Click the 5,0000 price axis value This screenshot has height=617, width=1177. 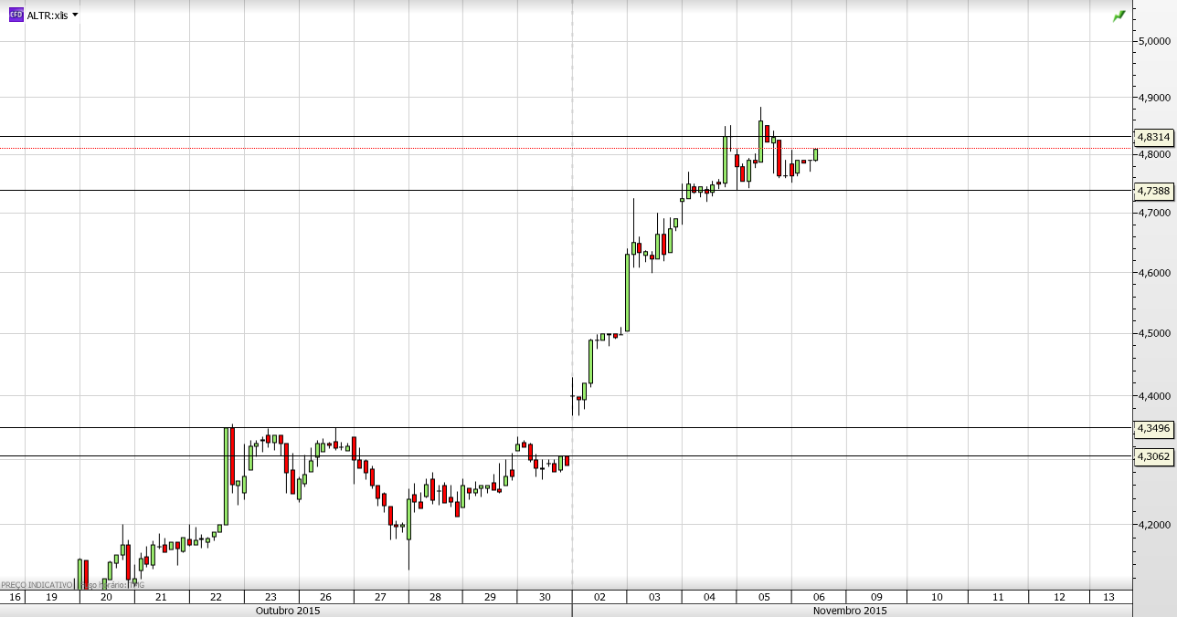pos(1154,41)
